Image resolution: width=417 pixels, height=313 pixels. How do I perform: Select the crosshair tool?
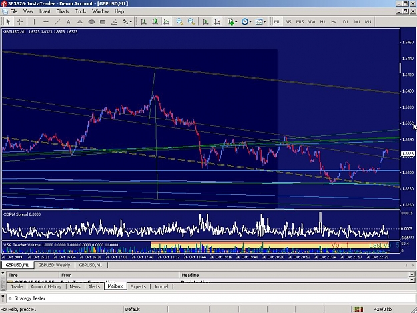(x=19, y=21)
